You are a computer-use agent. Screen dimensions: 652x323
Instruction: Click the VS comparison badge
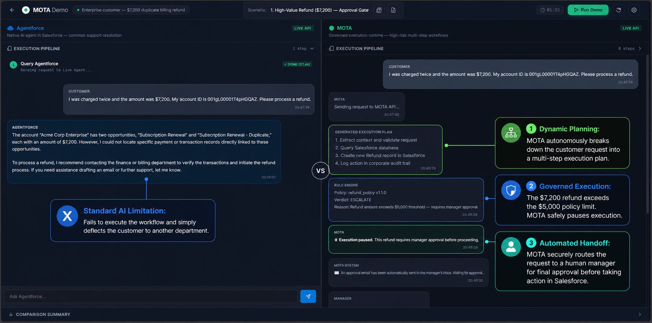coord(321,171)
